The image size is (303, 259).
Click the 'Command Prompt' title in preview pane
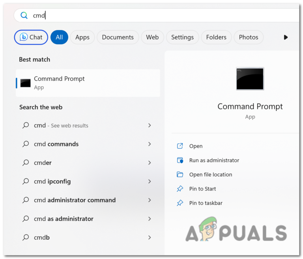[x=250, y=106]
